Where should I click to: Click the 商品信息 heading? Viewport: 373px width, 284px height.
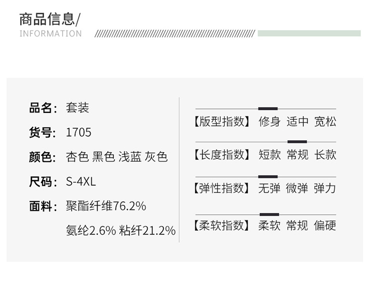point(47,19)
